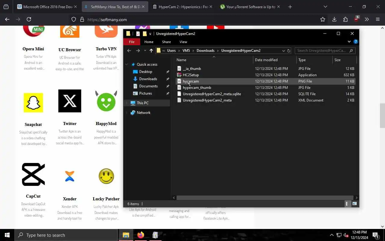Select UnregisteredHyperCam2_meta.sqlite file
385x241 pixels.
click(212, 94)
